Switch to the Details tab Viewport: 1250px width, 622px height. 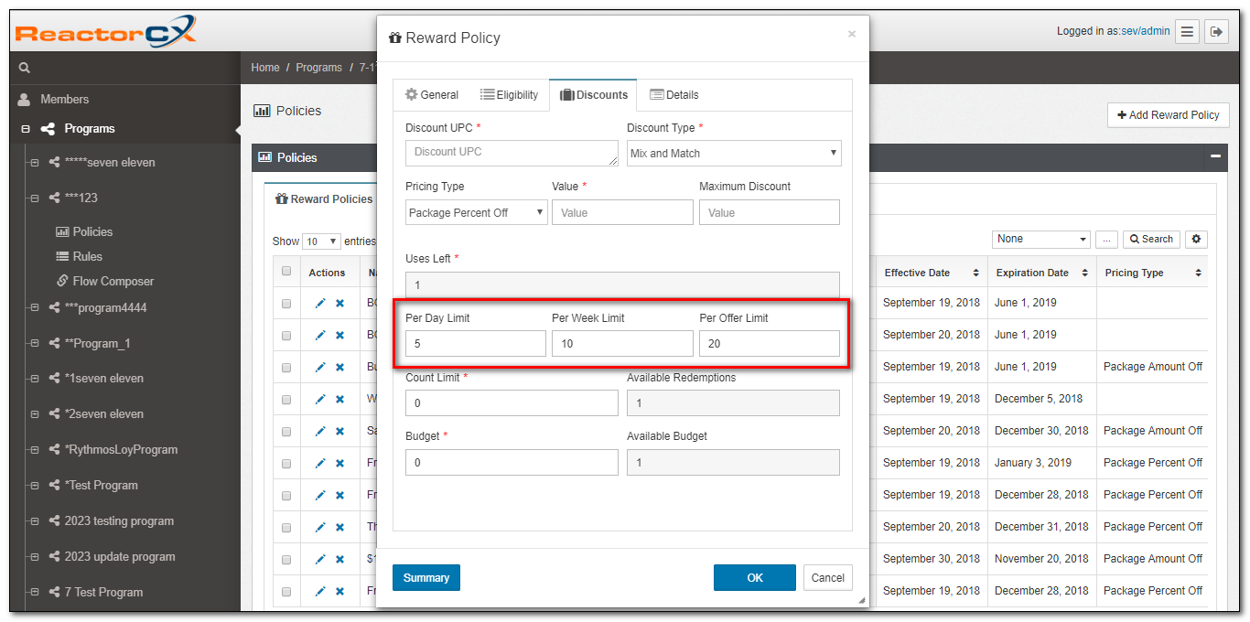(673, 95)
